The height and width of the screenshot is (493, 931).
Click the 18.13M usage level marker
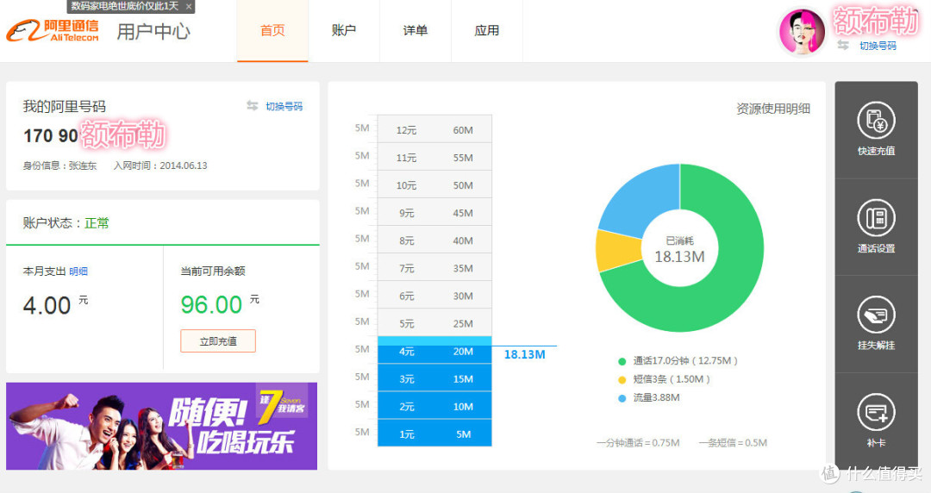point(524,354)
